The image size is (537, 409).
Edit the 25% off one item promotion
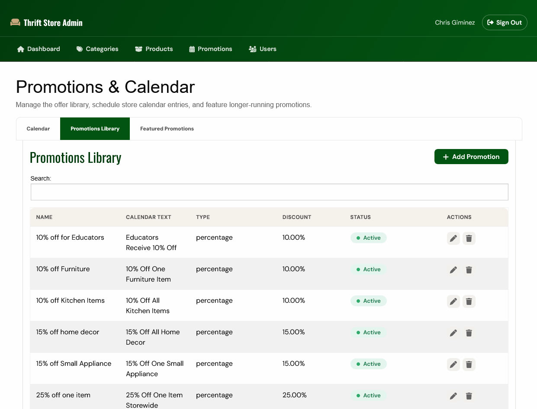coord(453,396)
